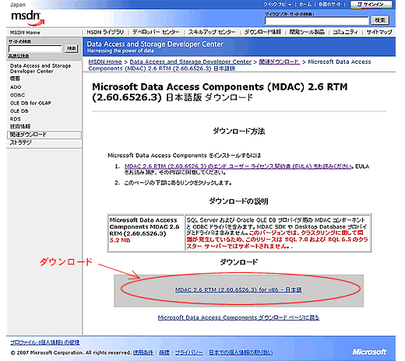Download MDAC 2.6 RTM for x86 Japanese
This screenshot has width=405, height=361.
238,289
